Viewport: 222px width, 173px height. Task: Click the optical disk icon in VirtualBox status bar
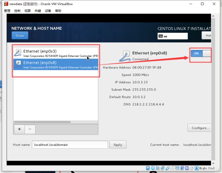tap(153, 168)
